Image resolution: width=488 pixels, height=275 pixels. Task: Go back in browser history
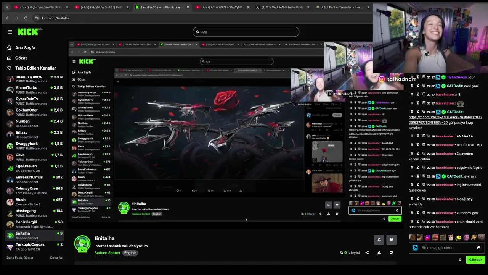coord(8,18)
